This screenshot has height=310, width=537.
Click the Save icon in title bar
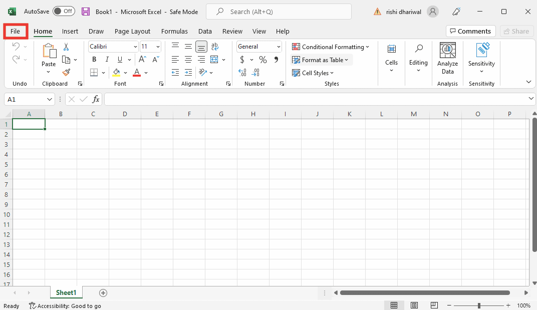coord(86,12)
